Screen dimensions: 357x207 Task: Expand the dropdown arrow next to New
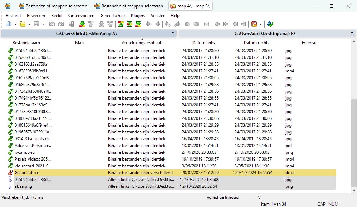click(15, 24)
